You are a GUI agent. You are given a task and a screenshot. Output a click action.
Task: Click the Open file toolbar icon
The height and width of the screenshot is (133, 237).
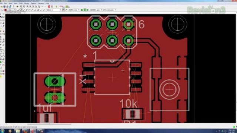tap(1, 7)
